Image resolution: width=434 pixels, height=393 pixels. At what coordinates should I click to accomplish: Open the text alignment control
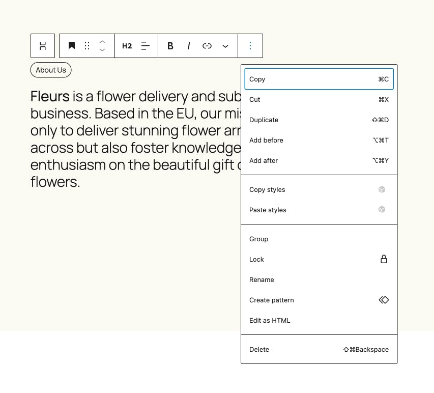[x=146, y=46]
